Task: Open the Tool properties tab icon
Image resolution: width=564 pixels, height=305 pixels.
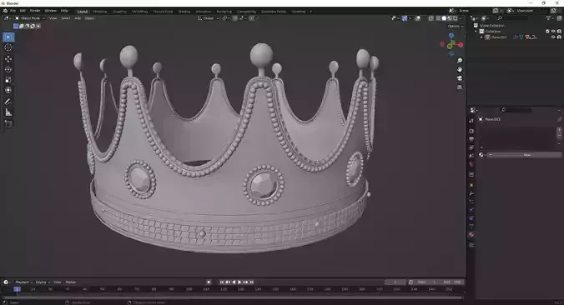Action: click(471, 121)
